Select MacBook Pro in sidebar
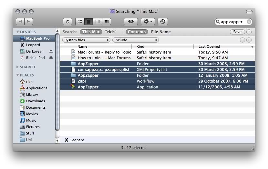268x169 pixels. 34,38
